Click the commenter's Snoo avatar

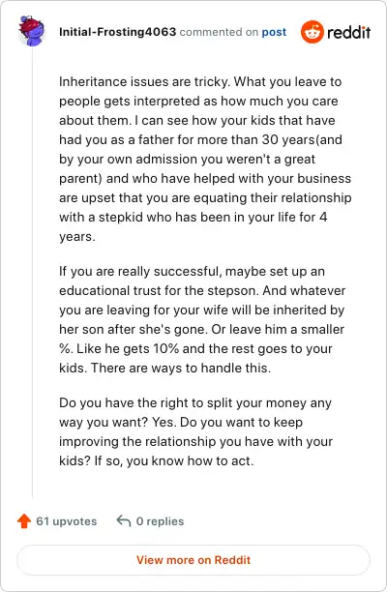coord(32,31)
